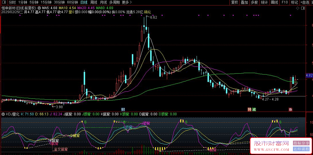Click the 复权 button in the toolbar
Viewport: 313px width, 155px height.
(234, 2)
